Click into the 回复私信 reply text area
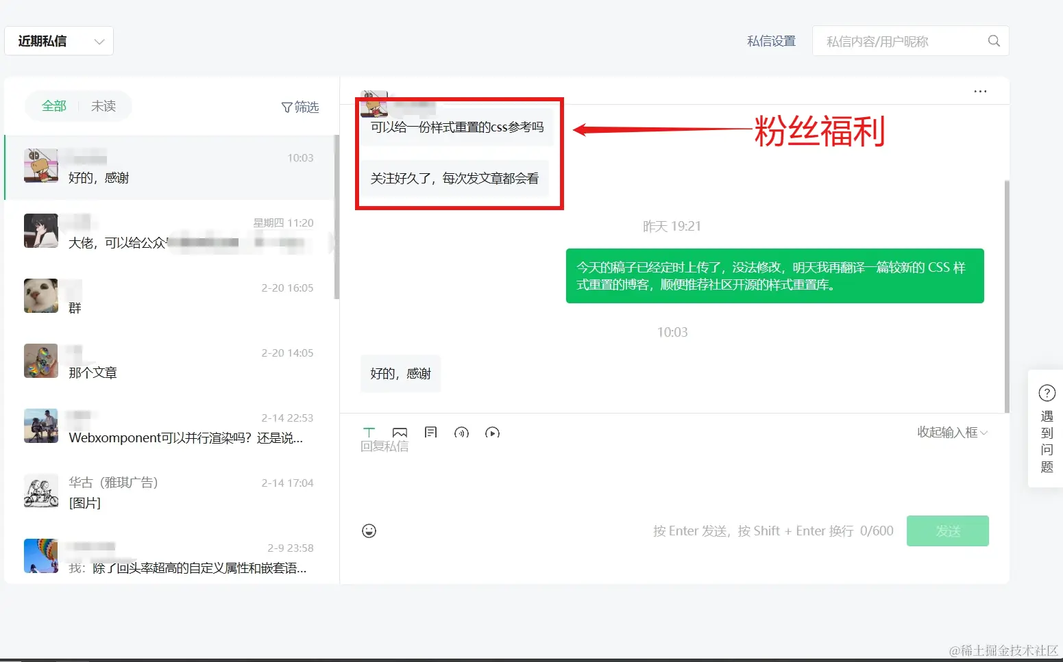The height and width of the screenshot is (662, 1063). [674, 476]
